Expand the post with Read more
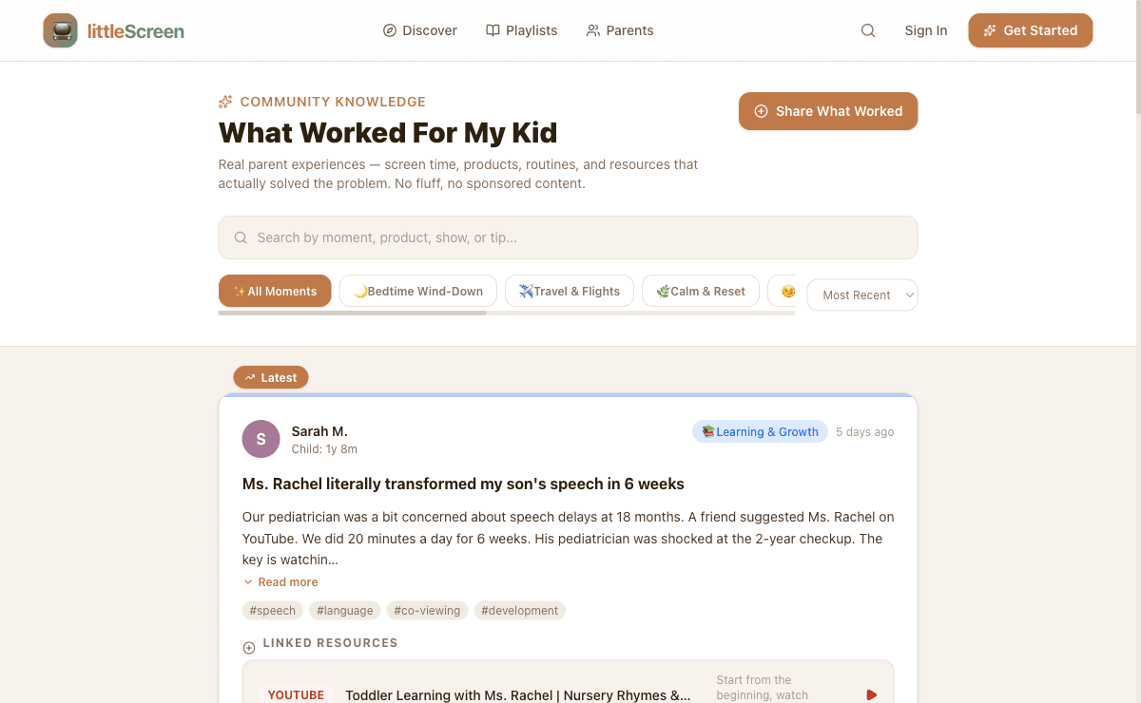Viewport: 1141px width, 703px height. [280, 581]
